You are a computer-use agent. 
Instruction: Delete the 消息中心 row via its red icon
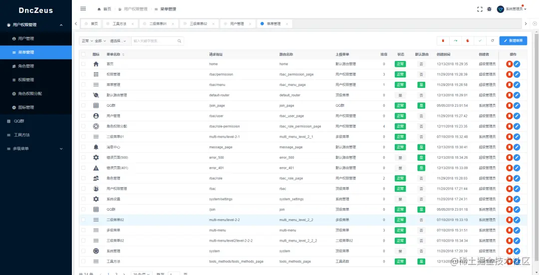(510, 147)
